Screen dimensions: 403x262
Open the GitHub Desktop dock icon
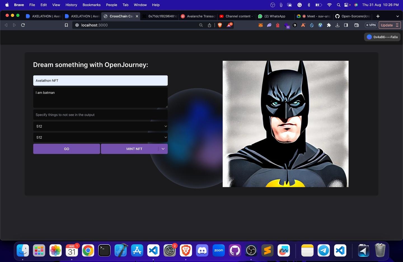[x=235, y=250]
